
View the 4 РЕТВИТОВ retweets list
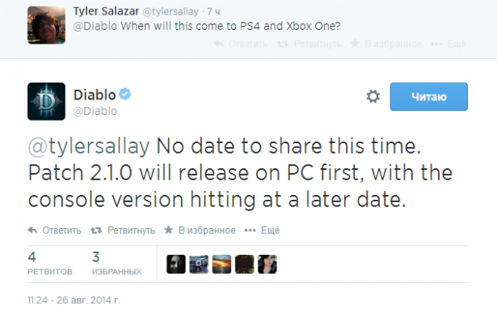coord(50,263)
